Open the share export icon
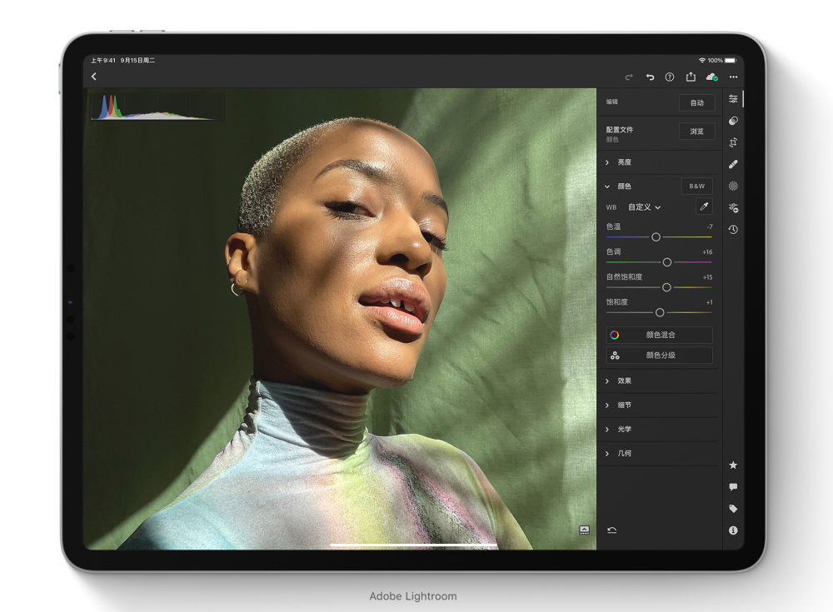 point(691,77)
